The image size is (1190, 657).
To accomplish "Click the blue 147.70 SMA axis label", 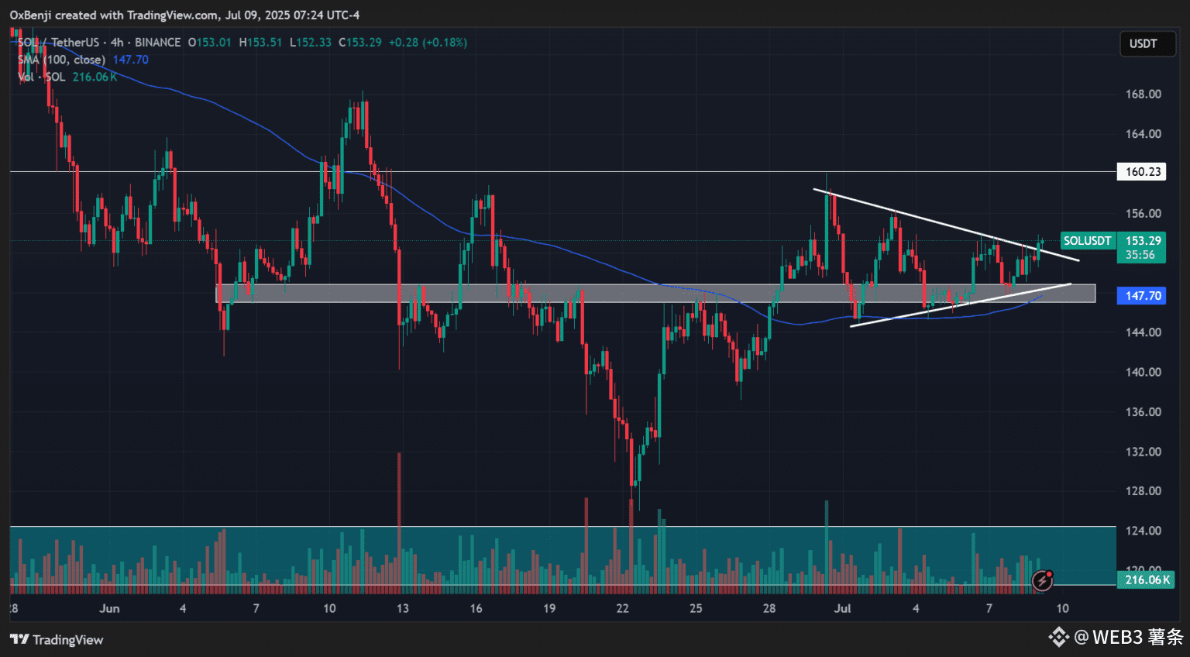I will [x=1143, y=296].
